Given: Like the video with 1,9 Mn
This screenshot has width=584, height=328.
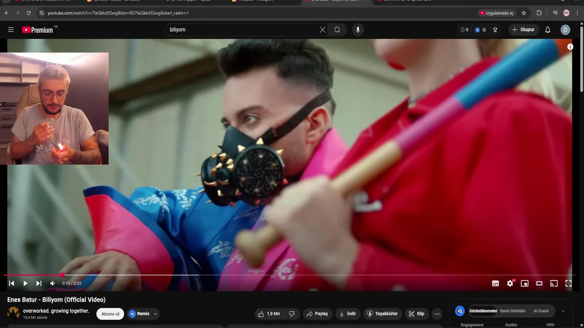Looking at the screenshot, I should pos(269,314).
